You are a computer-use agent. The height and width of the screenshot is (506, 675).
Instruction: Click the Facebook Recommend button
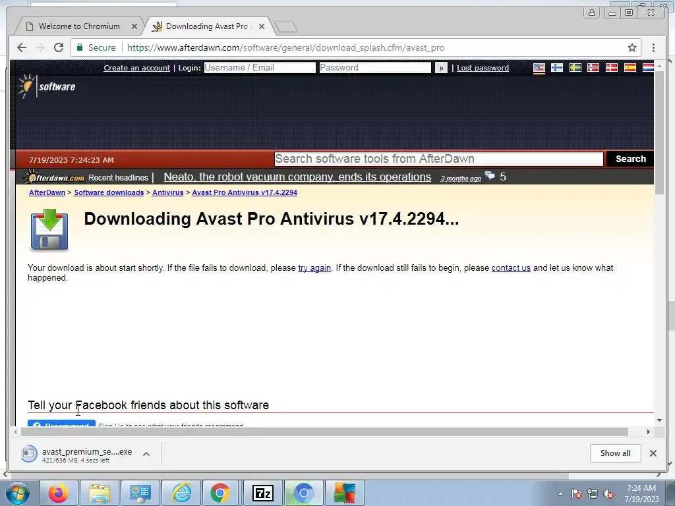coord(61,424)
